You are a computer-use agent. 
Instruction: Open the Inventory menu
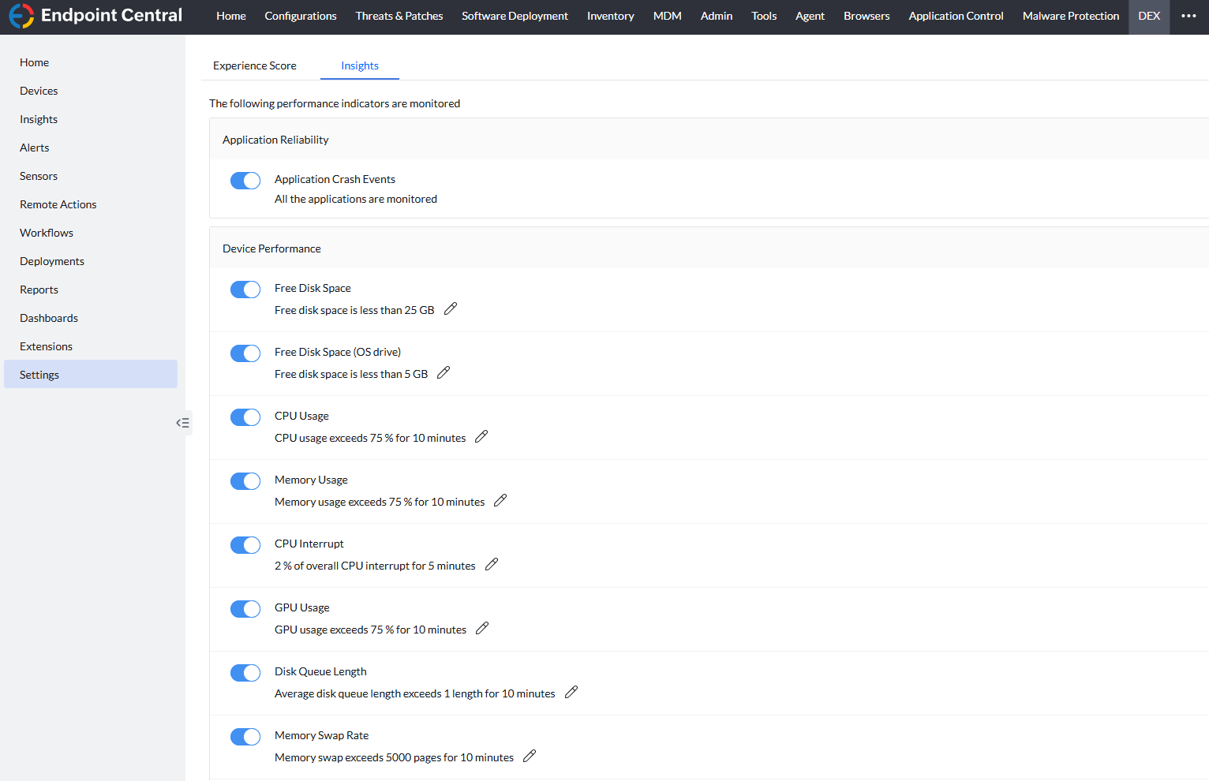coord(610,16)
